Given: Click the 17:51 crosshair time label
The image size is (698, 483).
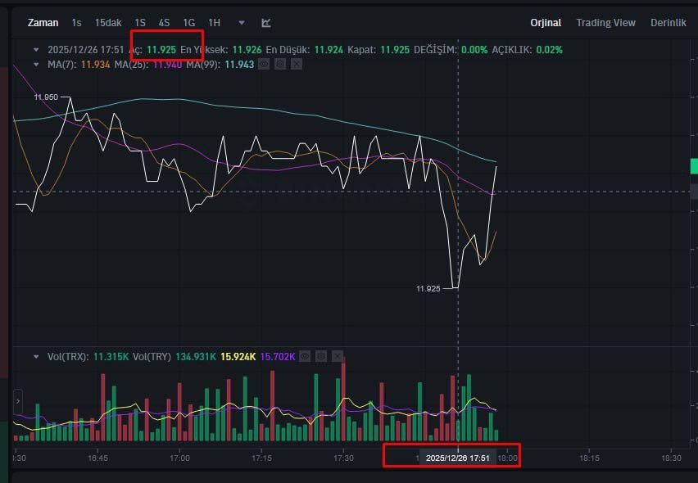Looking at the screenshot, I should pyautogui.click(x=458, y=458).
